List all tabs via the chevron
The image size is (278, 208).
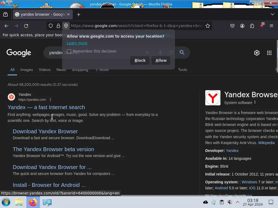click(272, 14)
